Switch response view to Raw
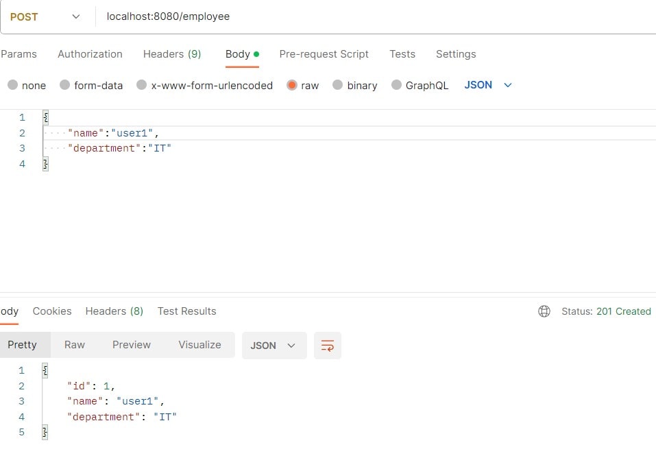The width and height of the screenshot is (656, 471). click(x=75, y=345)
